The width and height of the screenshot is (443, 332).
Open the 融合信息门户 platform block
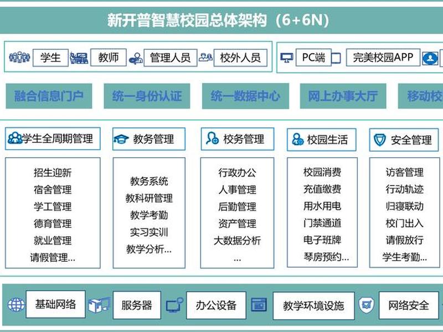pos(49,96)
